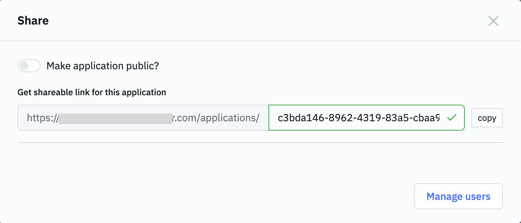521x223 pixels.
Task: Click the "Get shareable link for this application" label
Action: [92, 92]
